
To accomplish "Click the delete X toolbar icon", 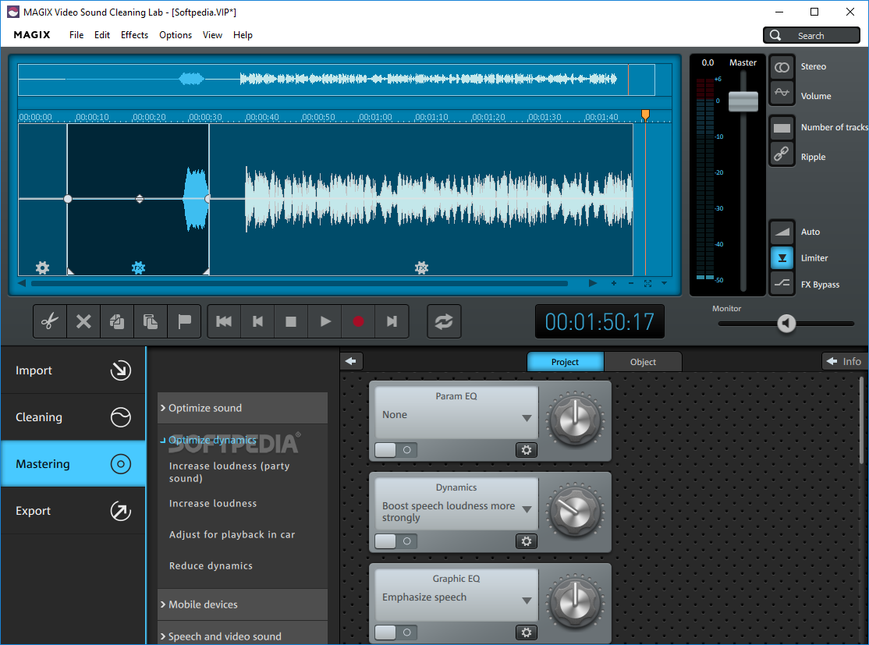I will pyautogui.click(x=83, y=321).
